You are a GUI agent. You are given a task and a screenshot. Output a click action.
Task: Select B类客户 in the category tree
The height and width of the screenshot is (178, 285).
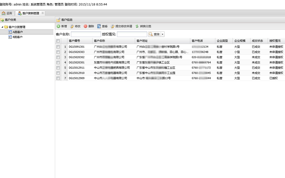click(x=18, y=37)
